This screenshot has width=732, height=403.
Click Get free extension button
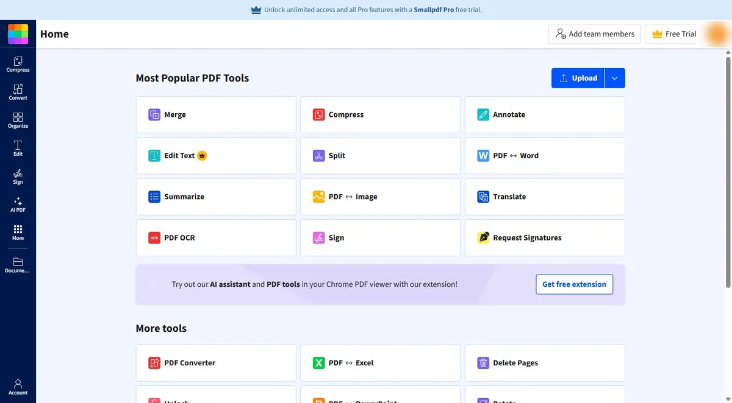(x=574, y=284)
